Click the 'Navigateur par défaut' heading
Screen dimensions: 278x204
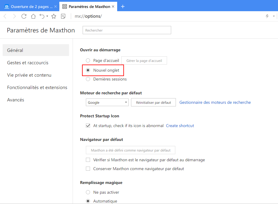(102, 139)
